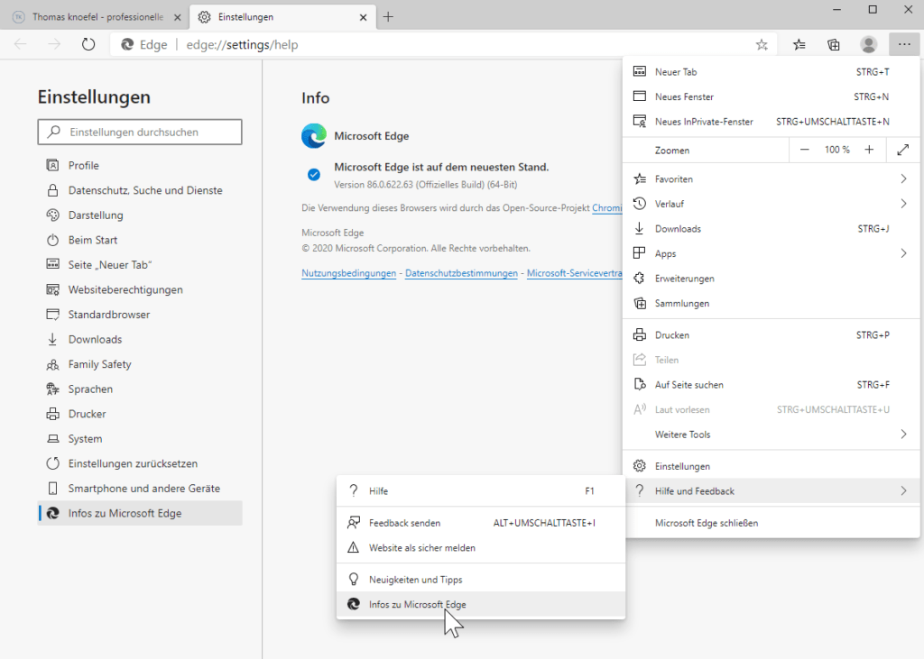This screenshot has height=659, width=924.
Task: Choose Website als sicher melden
Action: pyautogui.click(x=481, y=548)
